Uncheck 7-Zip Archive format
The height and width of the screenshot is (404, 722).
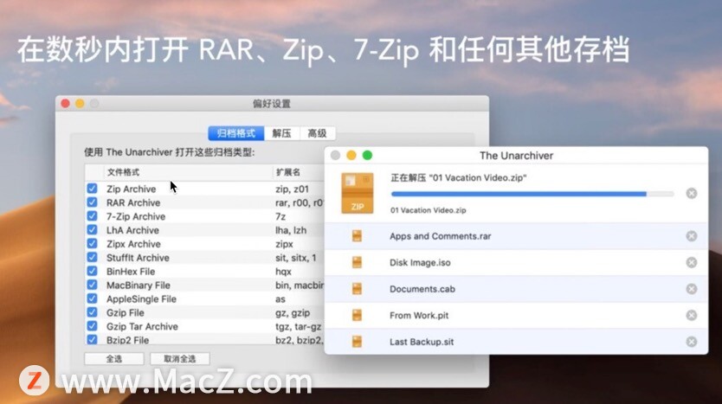tap(92, 216)
